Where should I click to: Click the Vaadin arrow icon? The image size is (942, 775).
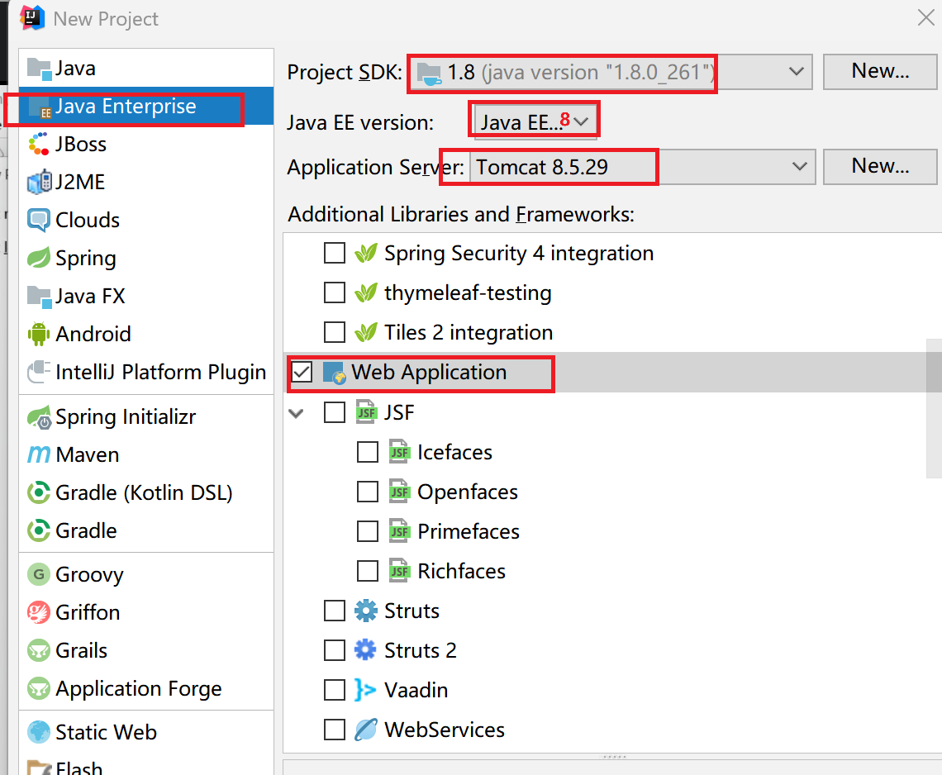pos(365,690)
